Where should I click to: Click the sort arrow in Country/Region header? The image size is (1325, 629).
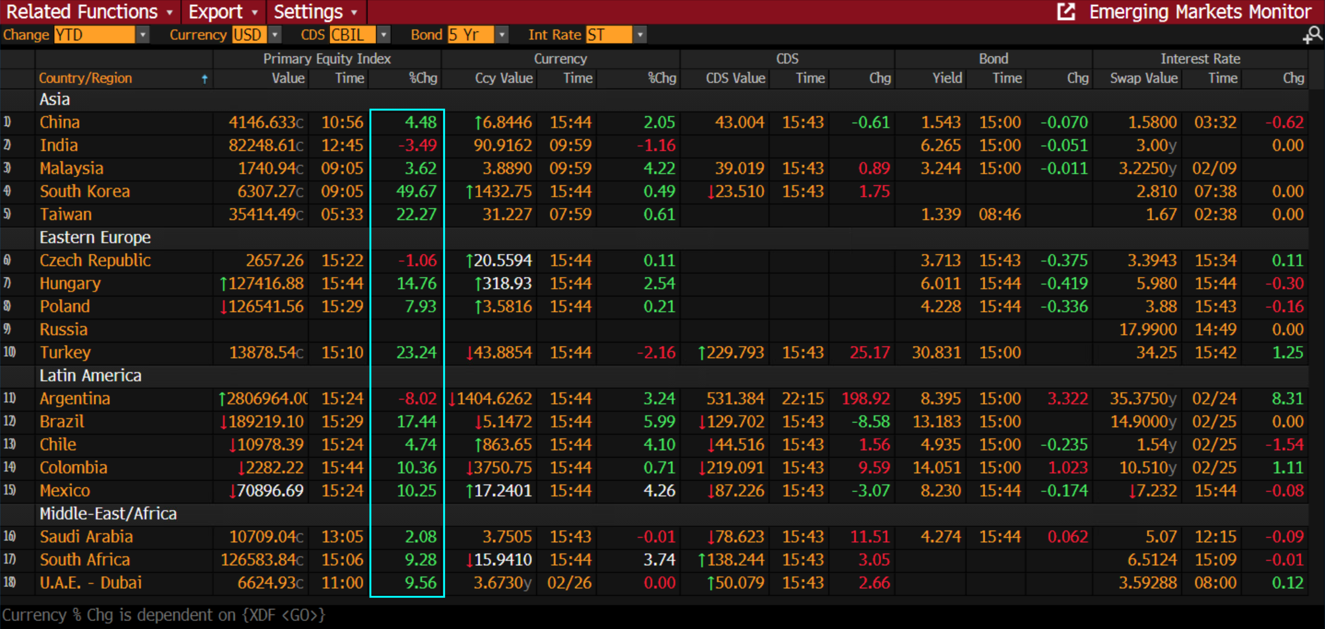(205, 79)
